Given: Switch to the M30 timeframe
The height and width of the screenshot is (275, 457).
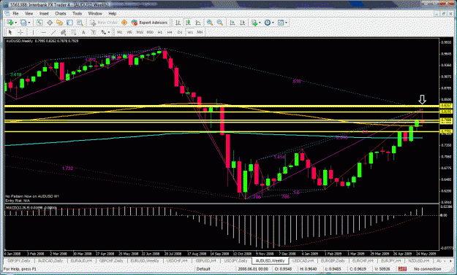Looking at the screenshot, I should (150, 32).
